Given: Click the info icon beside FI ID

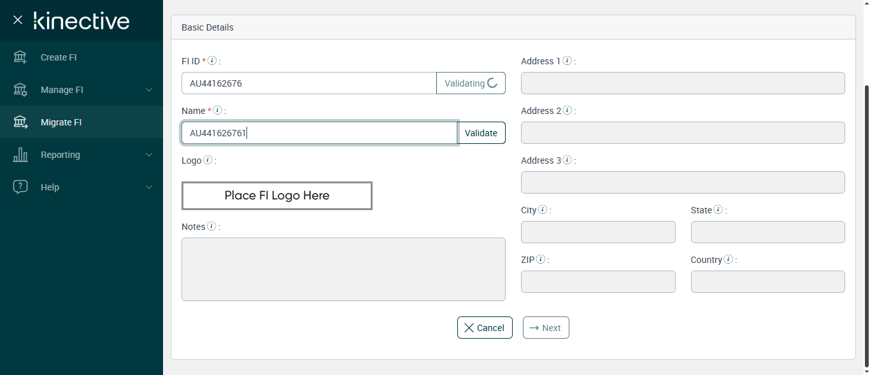Looking at the screenshot, I should [x=213, y=61].
